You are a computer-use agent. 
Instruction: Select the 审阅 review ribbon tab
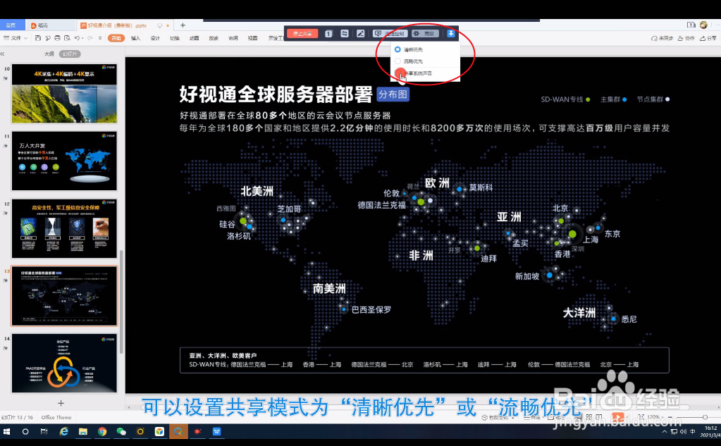click(233, 38)
